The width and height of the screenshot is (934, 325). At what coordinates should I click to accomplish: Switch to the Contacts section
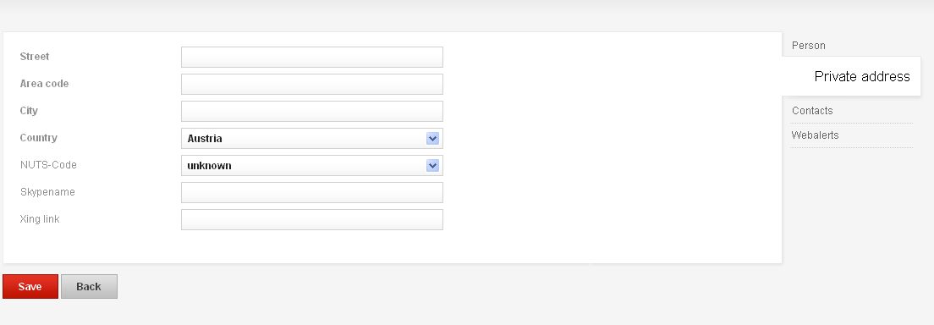click(812, 111)
